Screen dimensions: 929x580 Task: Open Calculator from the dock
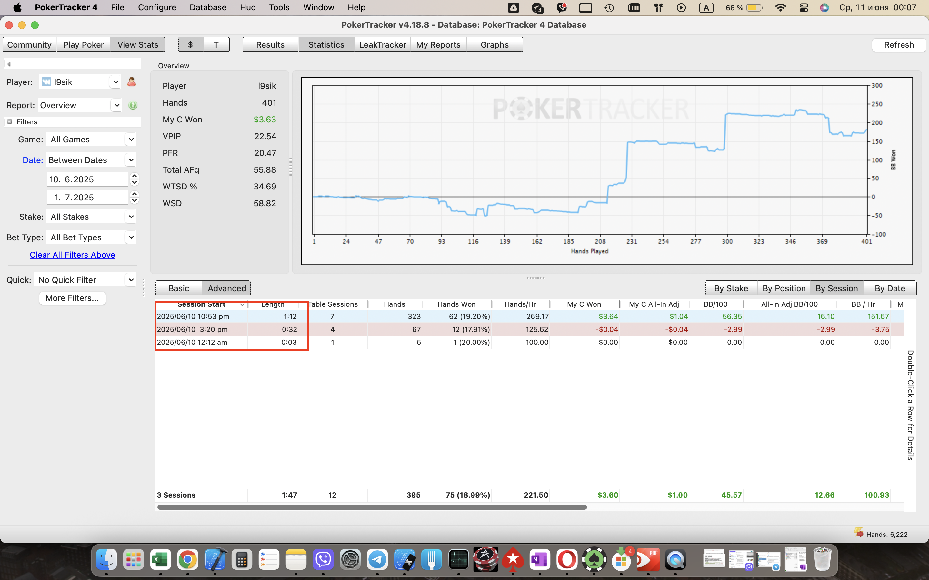tap(242, 560)
